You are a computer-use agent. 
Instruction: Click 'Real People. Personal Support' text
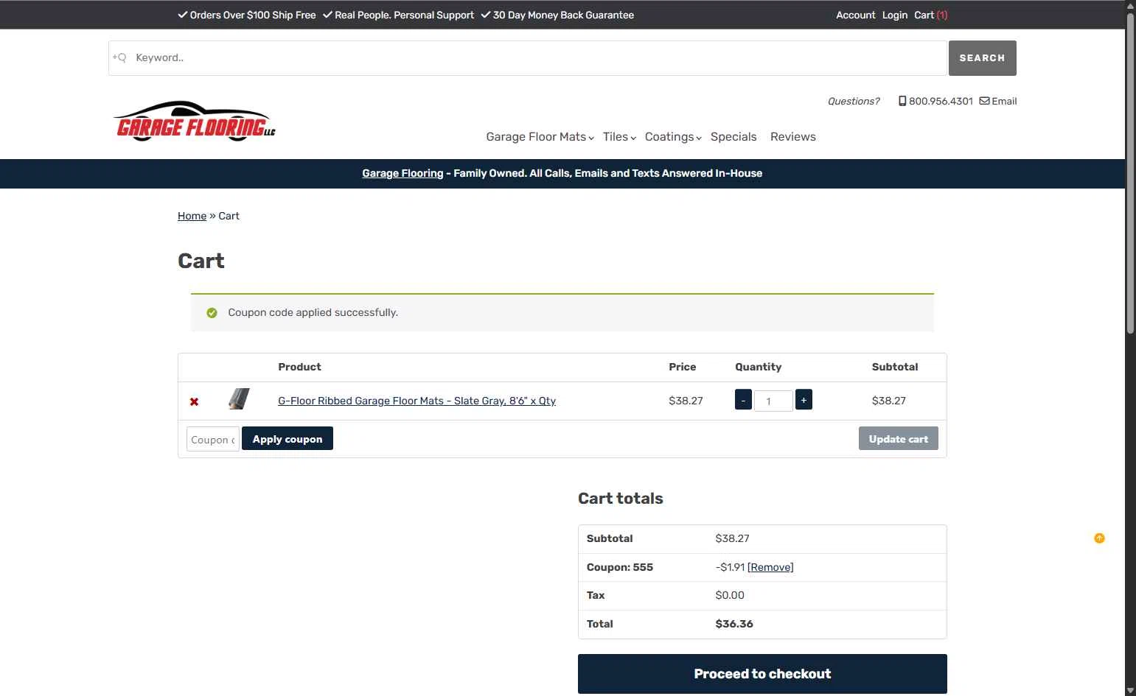tap(404, 15)
